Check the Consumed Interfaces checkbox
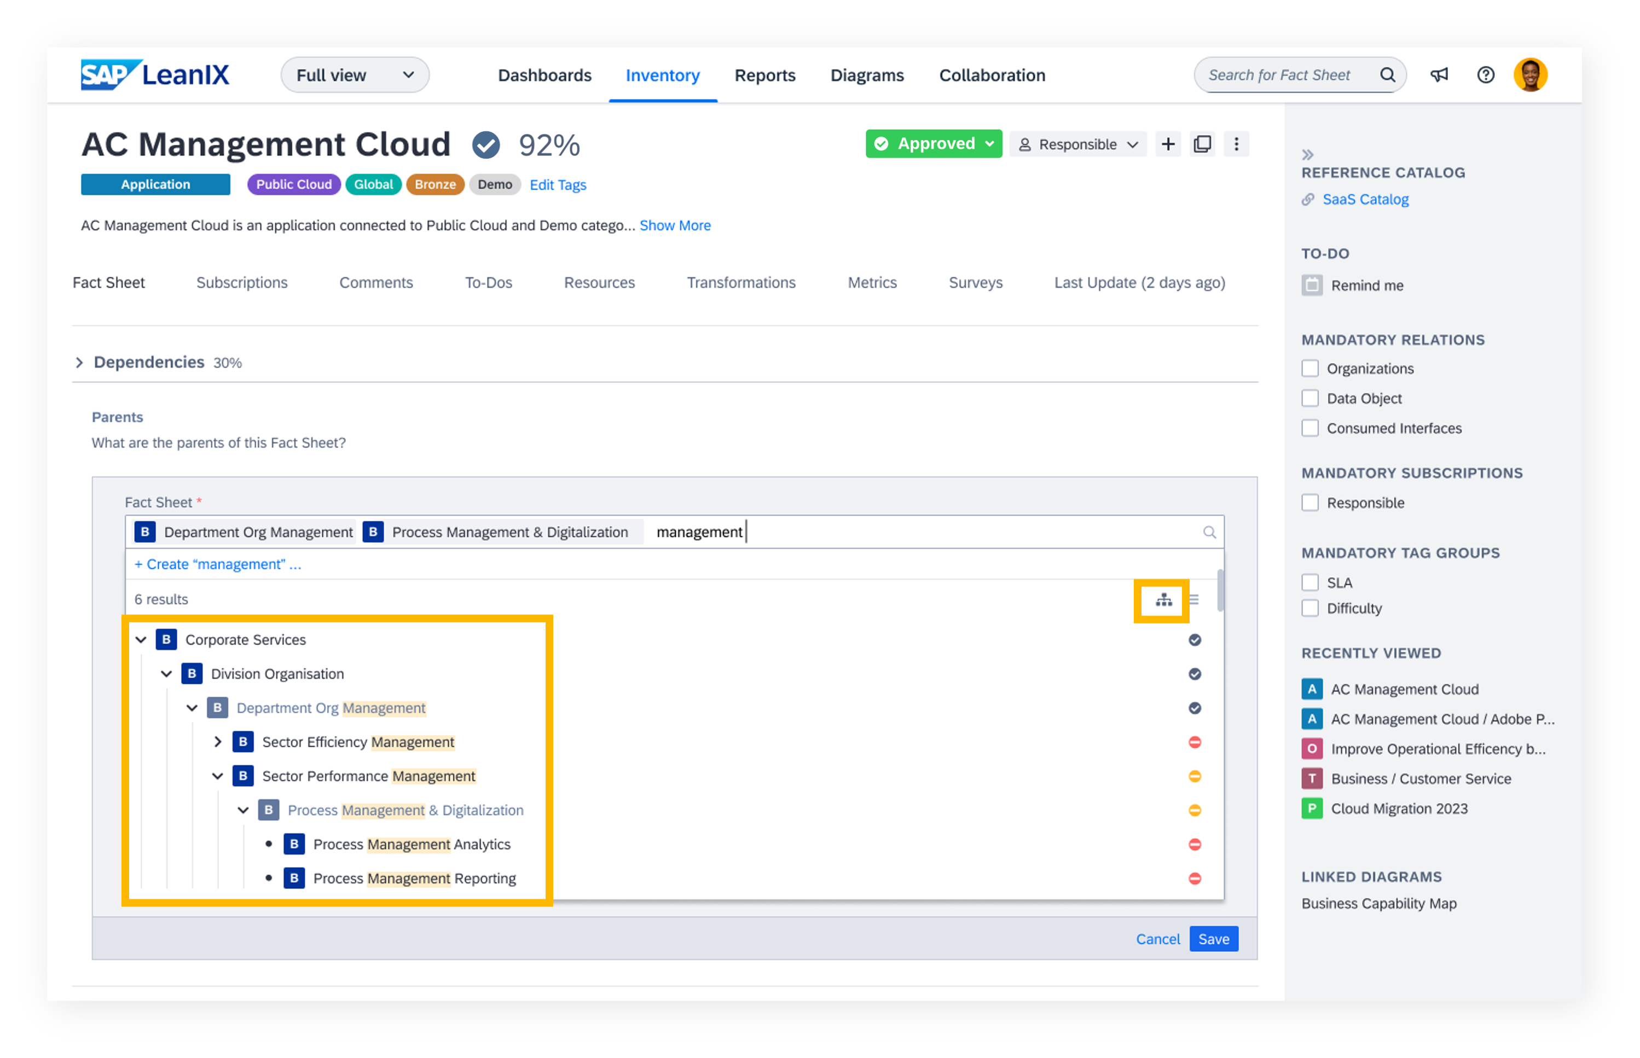This screenshot has width=1640, height=1058. click(1310, 428)
